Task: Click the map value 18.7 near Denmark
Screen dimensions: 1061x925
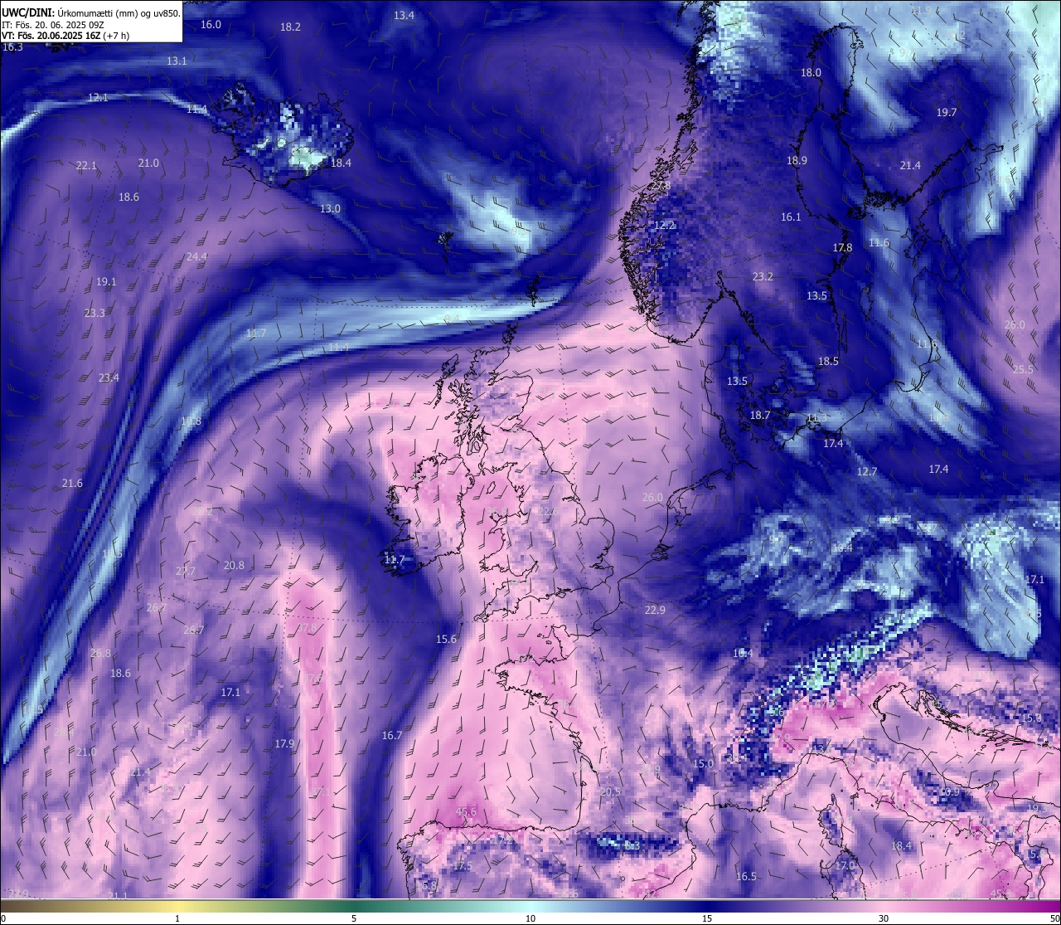Action: 760,416
